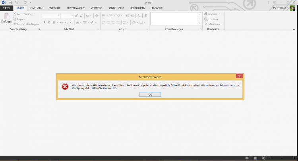
Task: Click inside the Formatvorlagen styles gallery
Action: 174,19
